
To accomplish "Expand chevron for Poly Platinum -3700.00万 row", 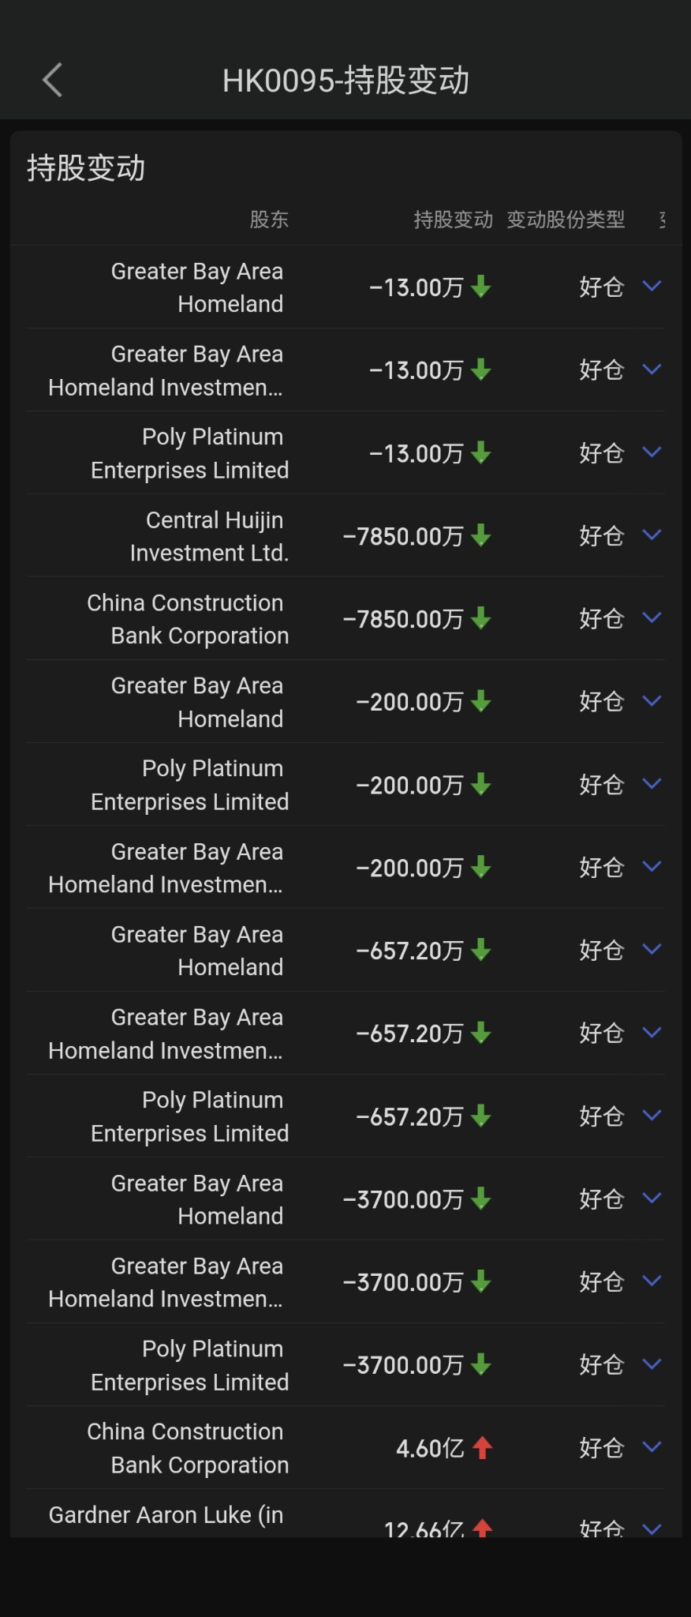I will pos(652,1364).
